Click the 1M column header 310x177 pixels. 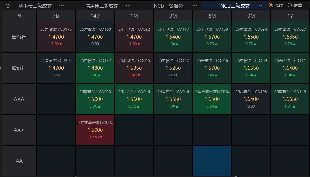click(134, 16)
